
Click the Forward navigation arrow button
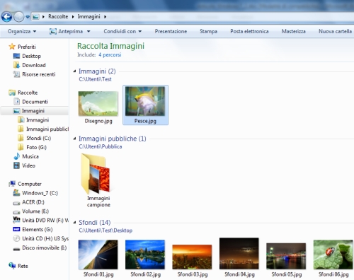18,17
